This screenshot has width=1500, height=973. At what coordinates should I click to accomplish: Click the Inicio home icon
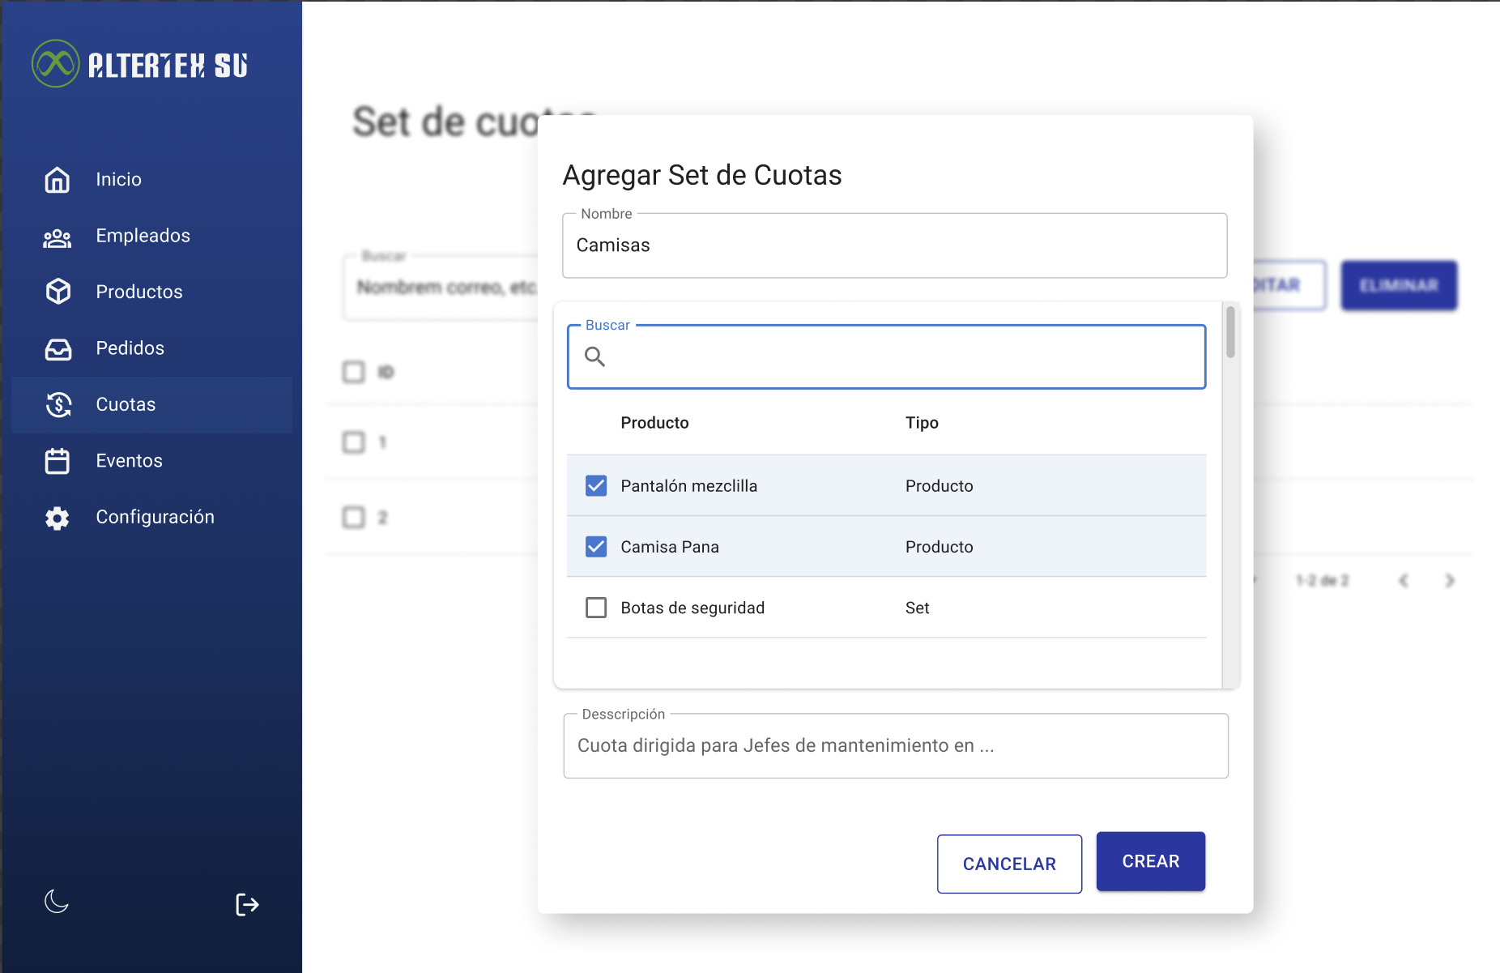click(x=58, y=179)
